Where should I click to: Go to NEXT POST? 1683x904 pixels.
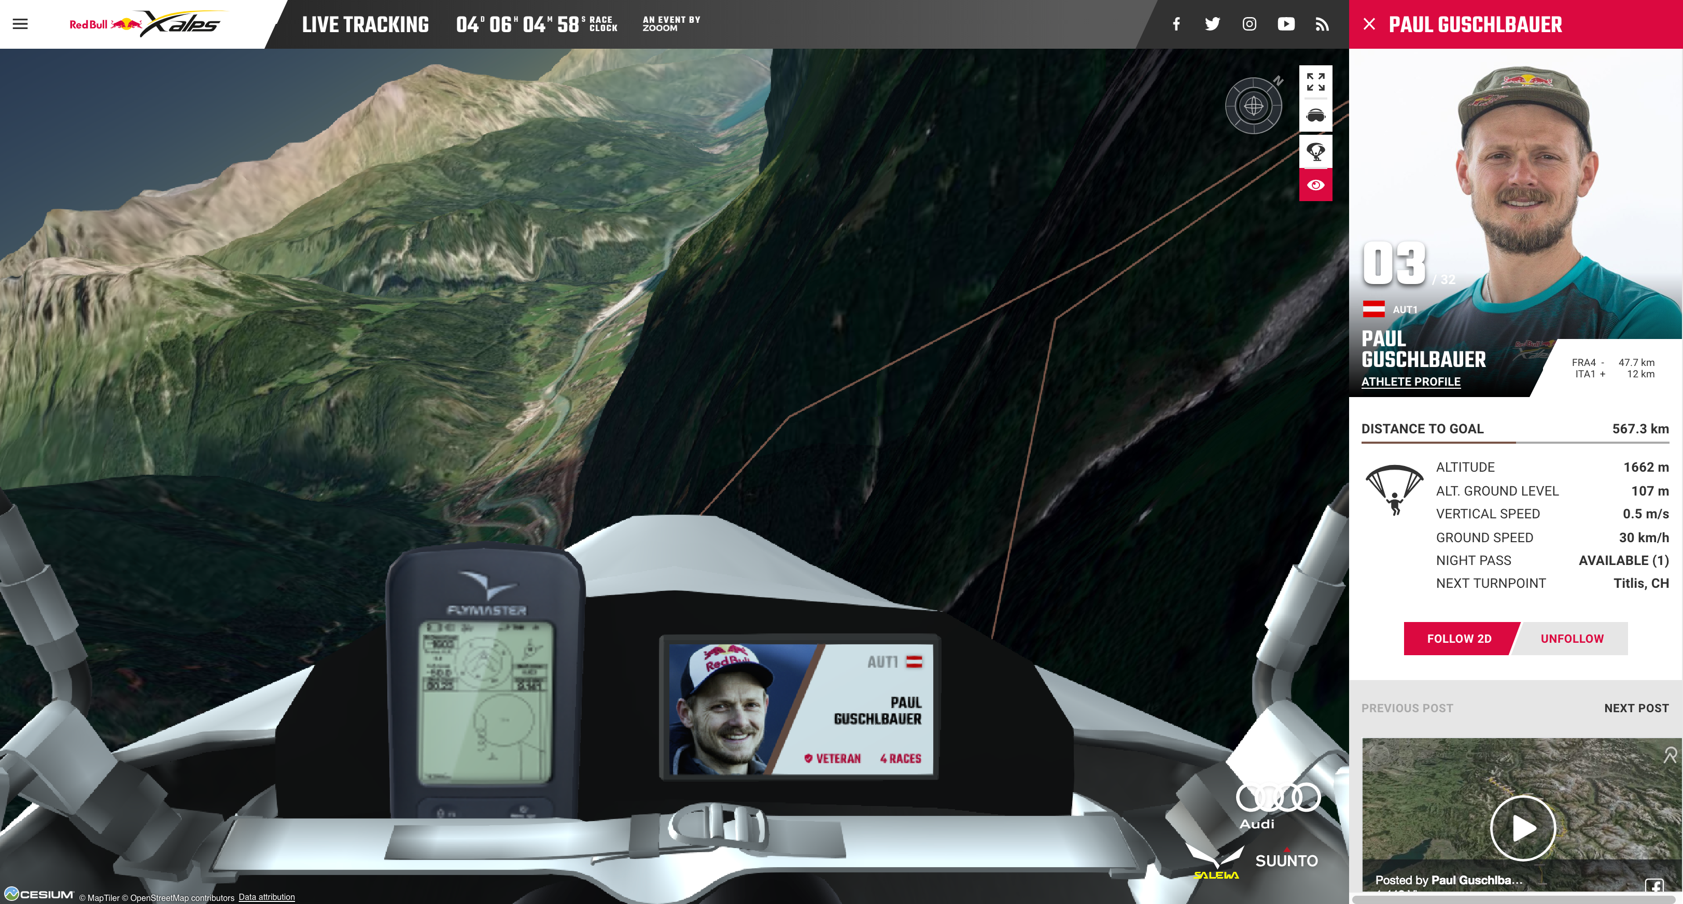pos(1636,708)
